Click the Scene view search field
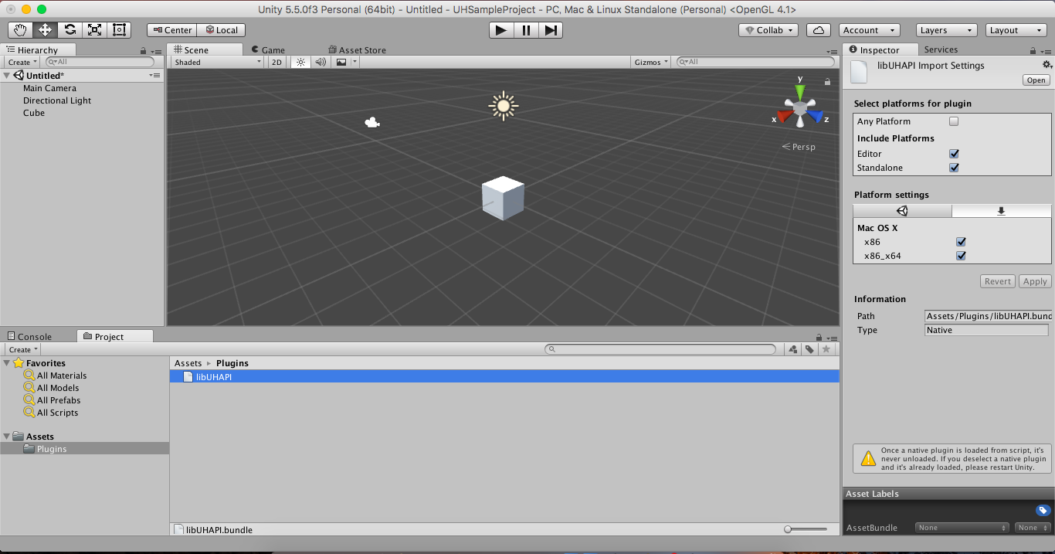The height and width of the screenshot is (554, 1055). (x=756, y=62)
